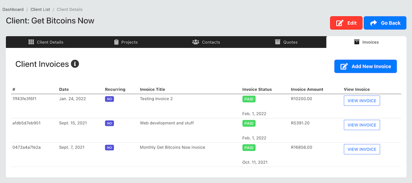
Task: Click the pencil icon in red Edit button
Action: [x=340, y=23]
